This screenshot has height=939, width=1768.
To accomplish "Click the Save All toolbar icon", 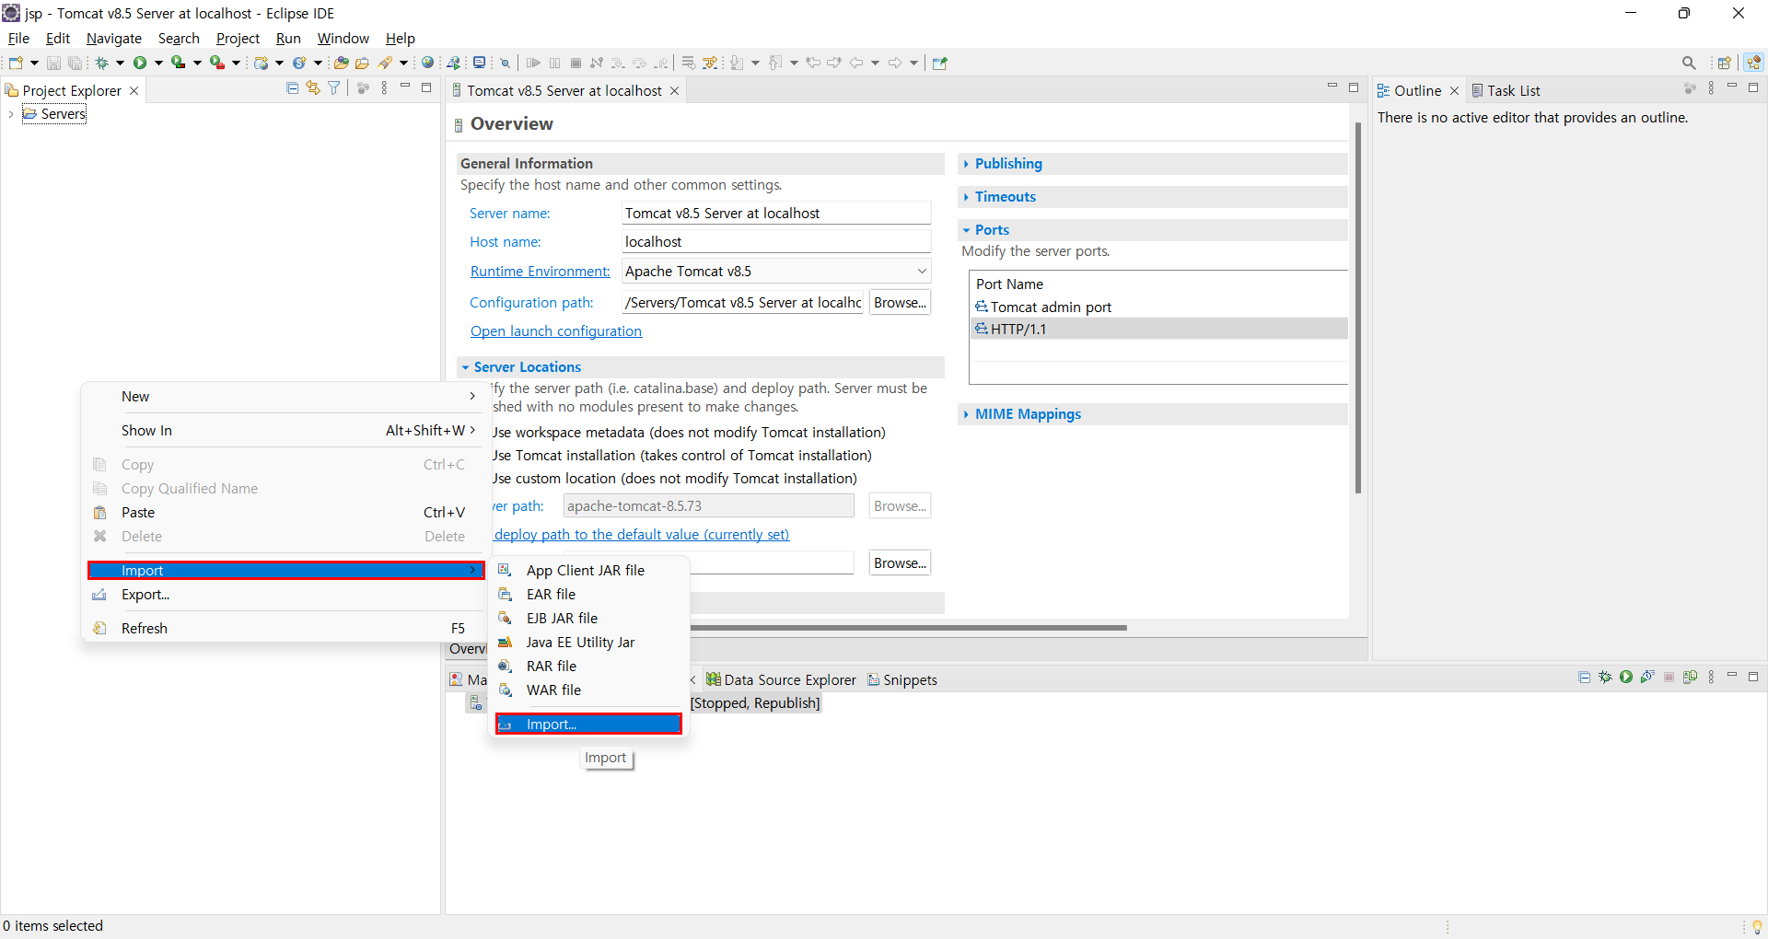I will (x=75, y=63).
